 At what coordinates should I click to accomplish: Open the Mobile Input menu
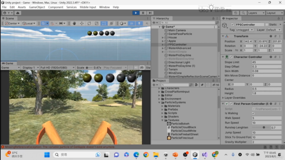click(88, 7)
